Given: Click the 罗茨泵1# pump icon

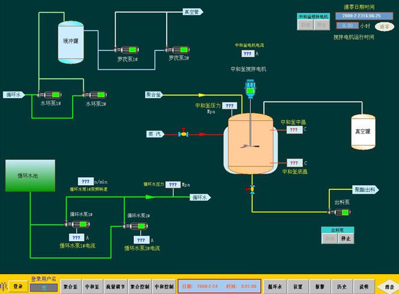Looking at the screenshot, I should coord(127,50).
